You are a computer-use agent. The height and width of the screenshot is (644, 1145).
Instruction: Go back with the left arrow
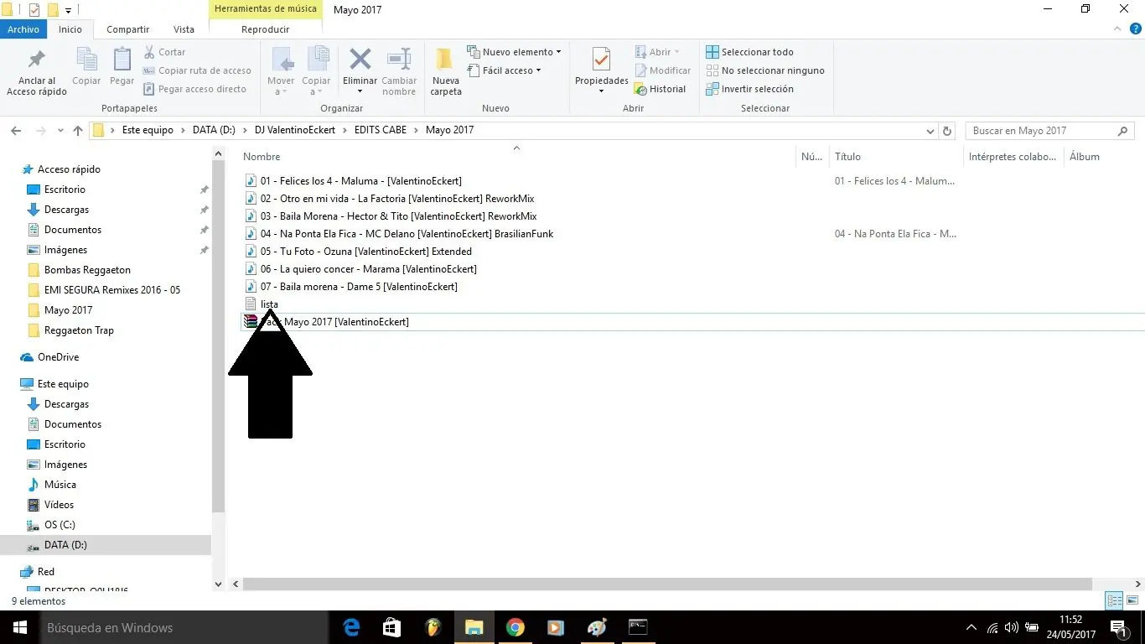[16, 131]
